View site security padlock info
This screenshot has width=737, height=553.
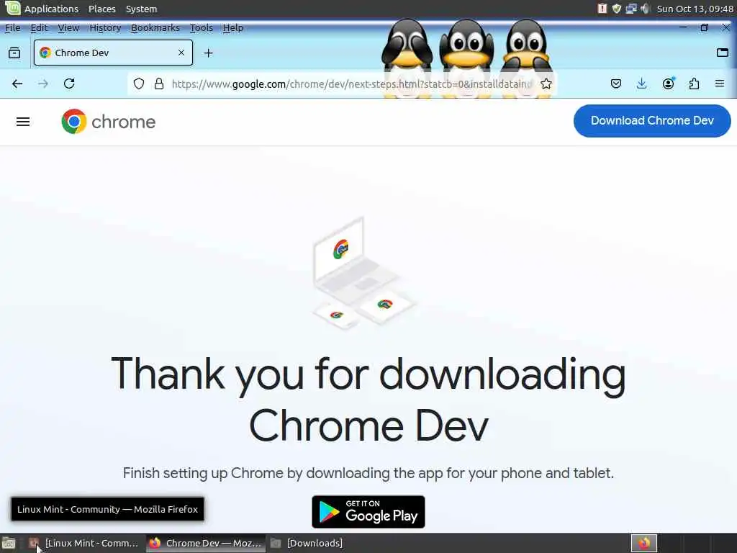click(159, 84)
